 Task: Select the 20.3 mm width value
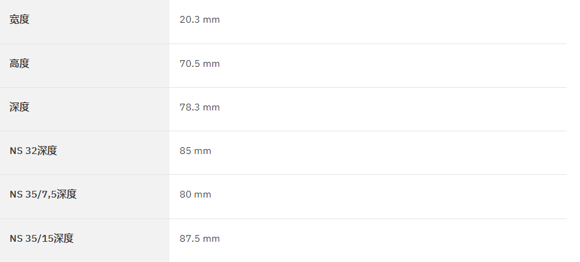tap(199, 20)
